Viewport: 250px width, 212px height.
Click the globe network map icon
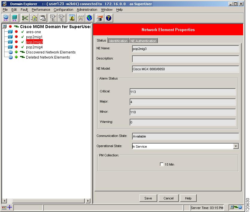pos(90,18)
